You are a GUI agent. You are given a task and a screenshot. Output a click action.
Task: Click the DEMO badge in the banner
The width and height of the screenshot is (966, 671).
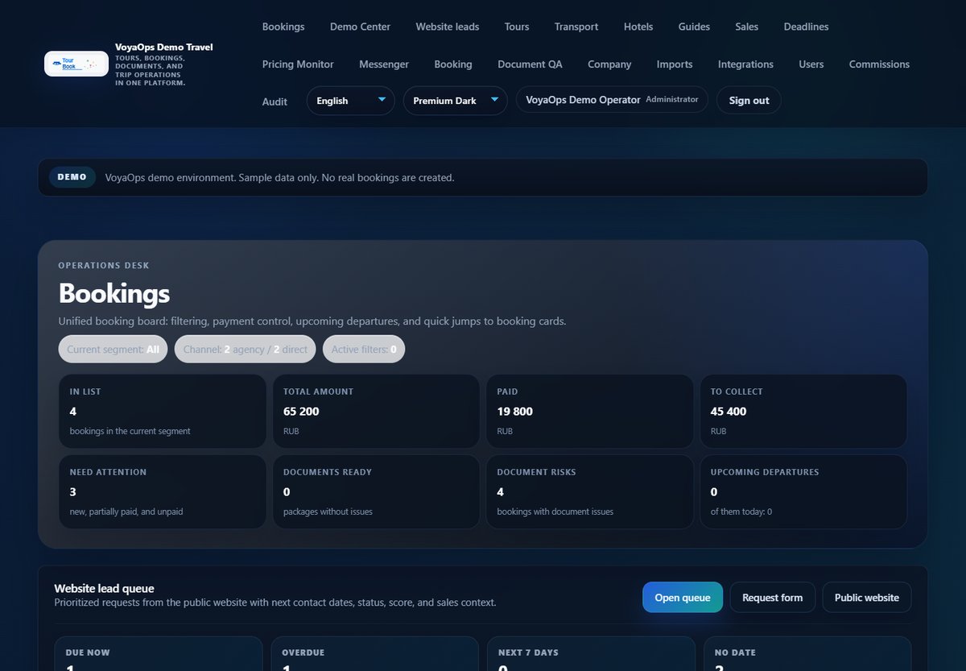point(72,177)
